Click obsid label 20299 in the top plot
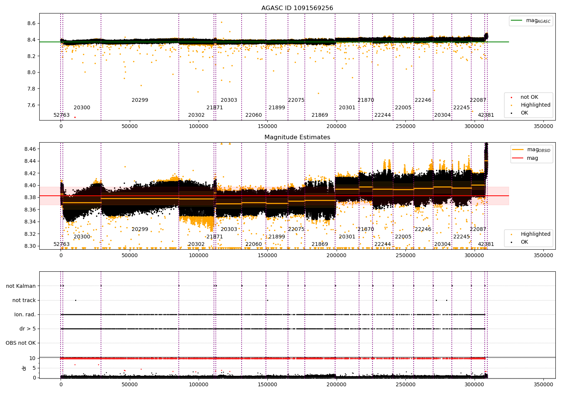The image size is (561, 393). click(x=140, y=100)
